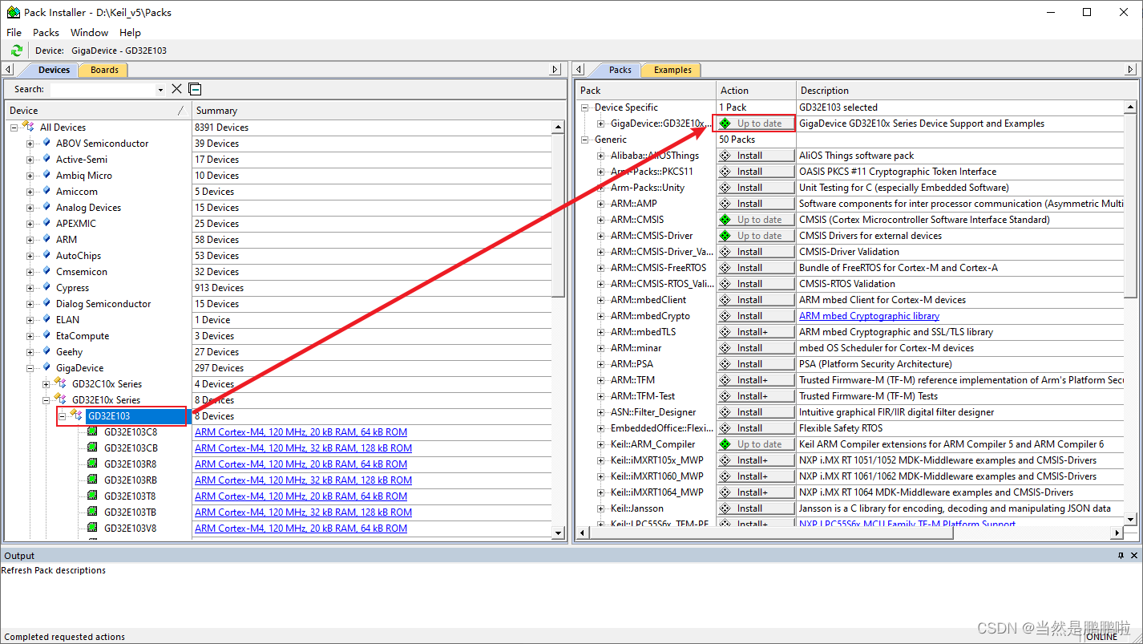Click the pack icon beside Keil::ARM_Compiler
This screenshot has width=1143, height=644.
600,444
